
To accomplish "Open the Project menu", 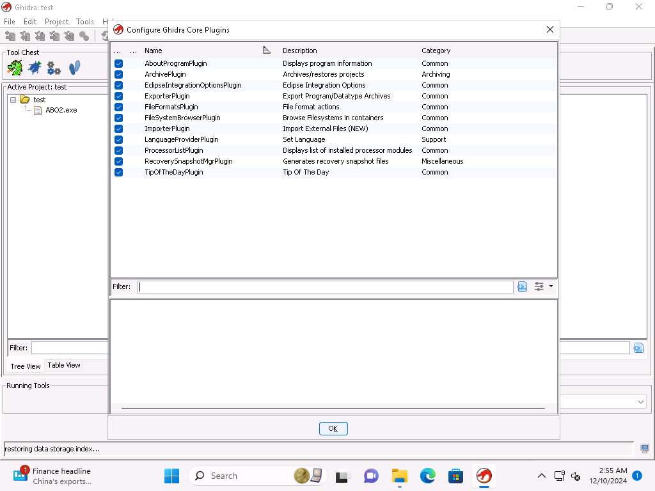I will 56,22.
